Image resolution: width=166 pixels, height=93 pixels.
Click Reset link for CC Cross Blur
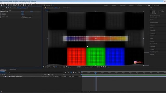(22, 12)
